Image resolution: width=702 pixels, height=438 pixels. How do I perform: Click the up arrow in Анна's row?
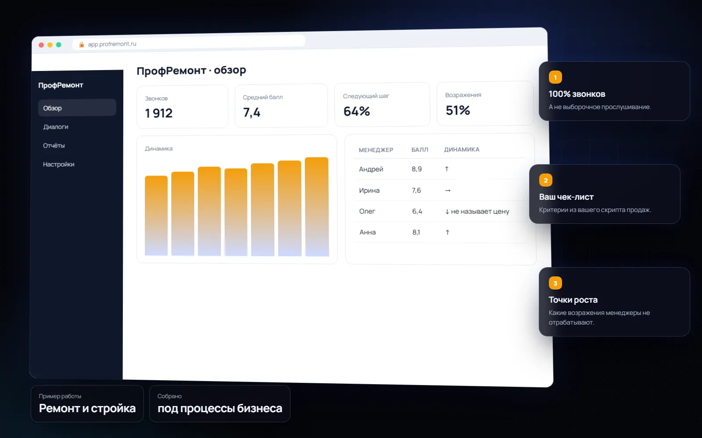(448, 233)
